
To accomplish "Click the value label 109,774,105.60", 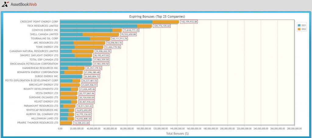I will click(162, 26).
